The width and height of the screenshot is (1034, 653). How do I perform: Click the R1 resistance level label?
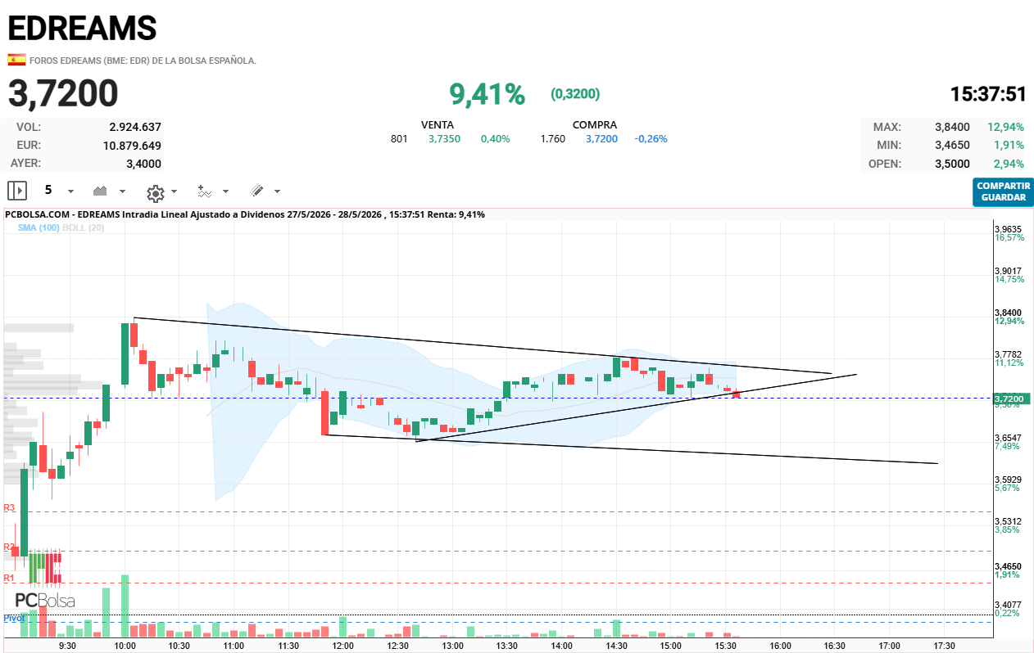pos(9,578)
